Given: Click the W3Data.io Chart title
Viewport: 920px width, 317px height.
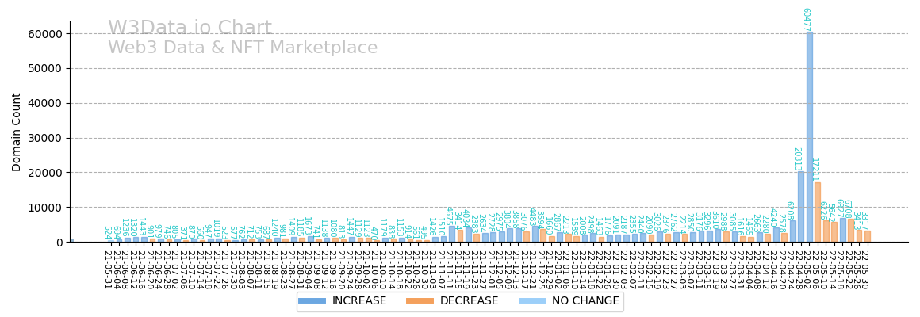Looking at the screenshot, I should [190, 29].
